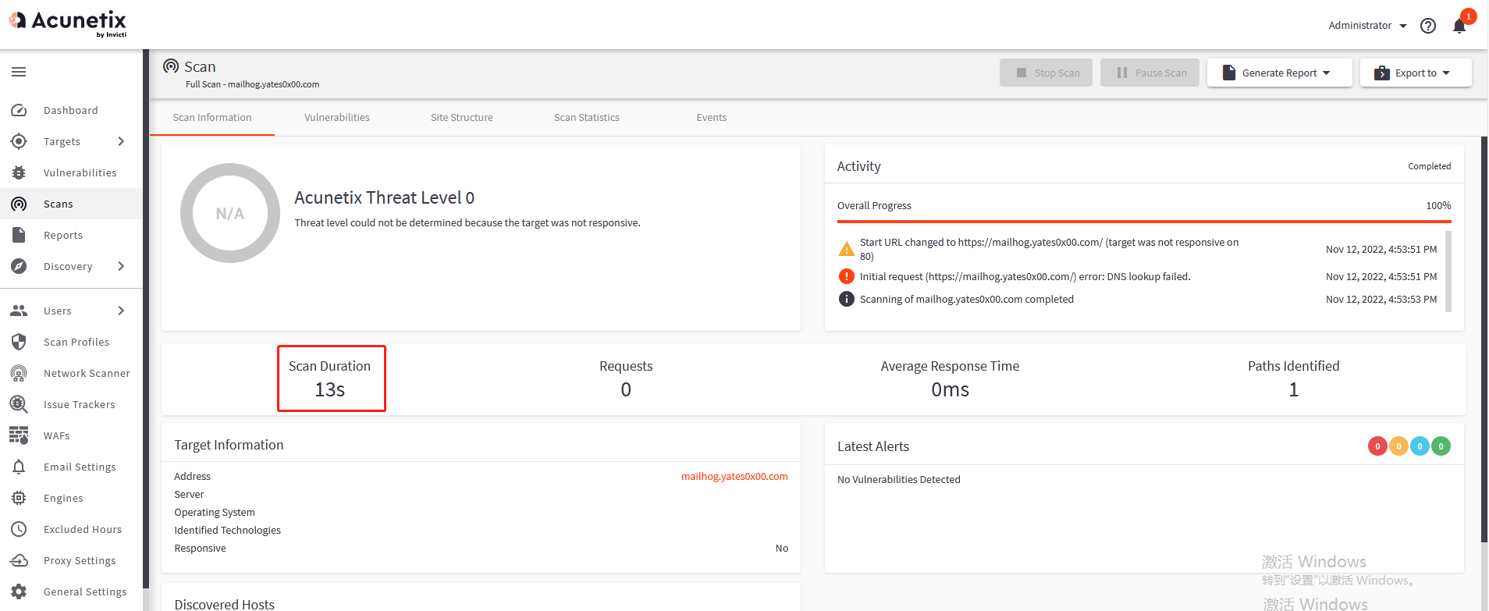Click the hamburger menu icon
The height and width of the screenshot is (611, 1489).
point(19,72)
